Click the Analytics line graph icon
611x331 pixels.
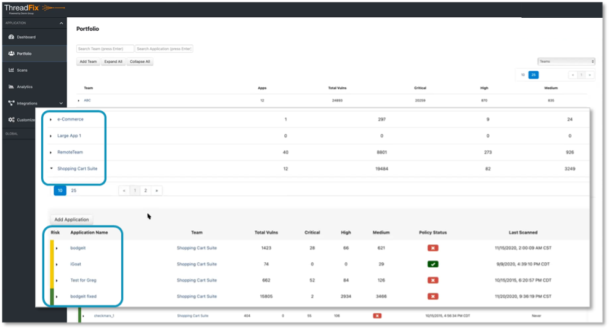coord(11,87)
